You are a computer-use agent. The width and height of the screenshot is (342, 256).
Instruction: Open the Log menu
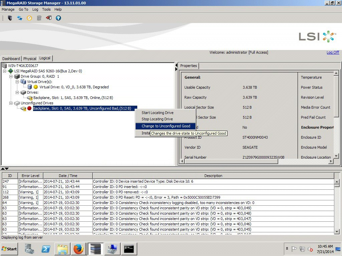(35, 9)
